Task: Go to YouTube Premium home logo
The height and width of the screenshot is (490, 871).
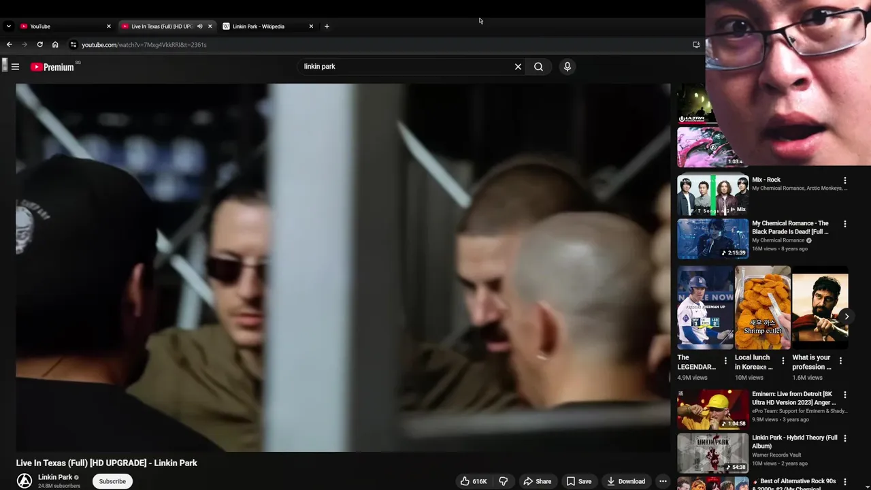Action: 52,67
